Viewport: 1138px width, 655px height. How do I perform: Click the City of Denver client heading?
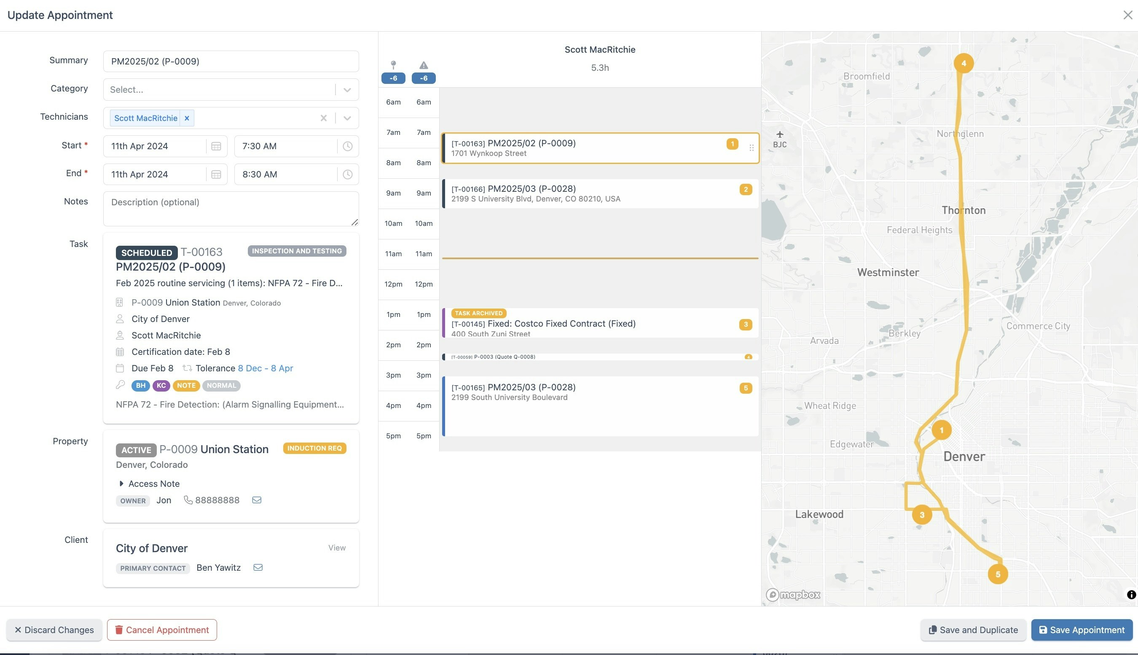pos(152,548)
